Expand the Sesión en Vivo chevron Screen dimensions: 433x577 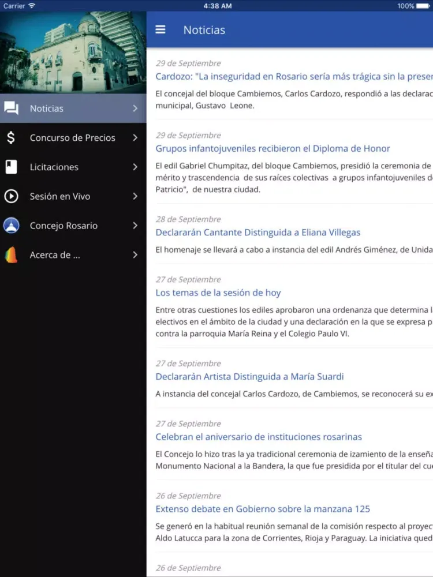(135, 196)
